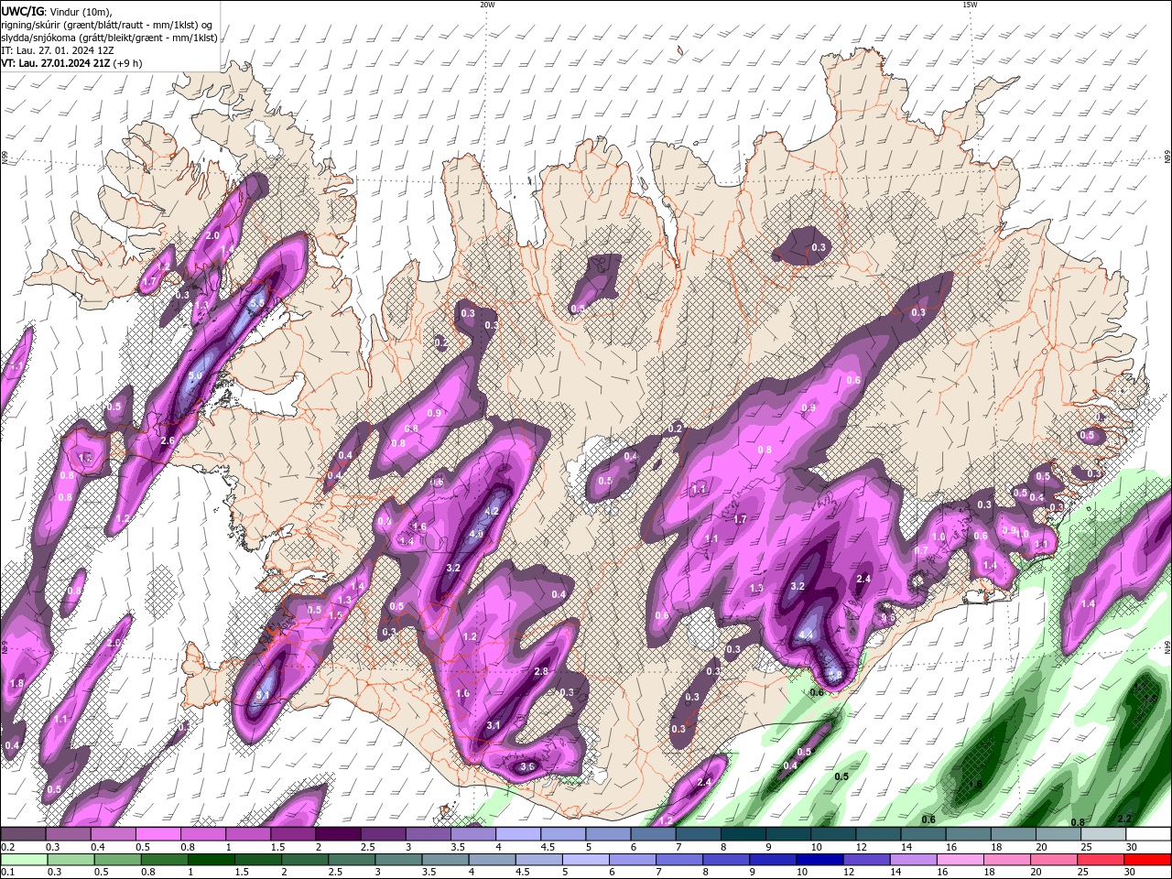Select the red bottom-row swatch labeled 30
1172x879 pixels.
pos(1147,859)
